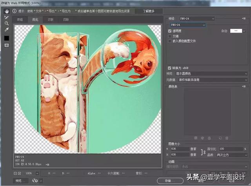Click the zoom in plus icon
The height and width of the screenshot is (186, 251).
(19, 173)
